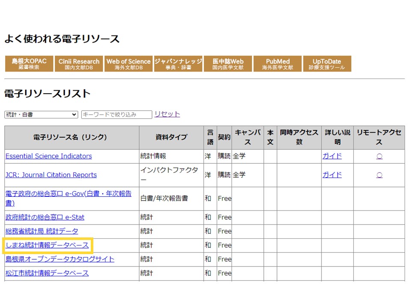The height and width of the screenshot is (308, 411).
Task: Click the 同時アクセス数 column header
Action: tap(299, 137)
